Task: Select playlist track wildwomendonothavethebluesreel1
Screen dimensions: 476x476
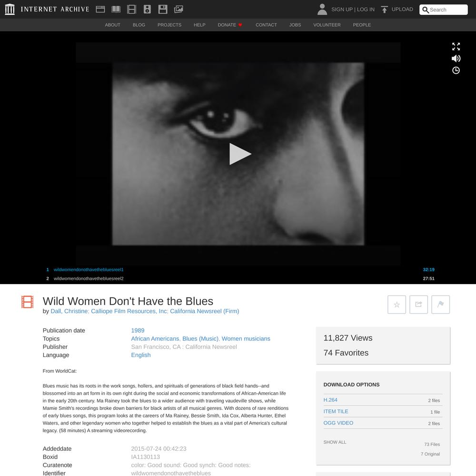Action: tap(89, 269)
